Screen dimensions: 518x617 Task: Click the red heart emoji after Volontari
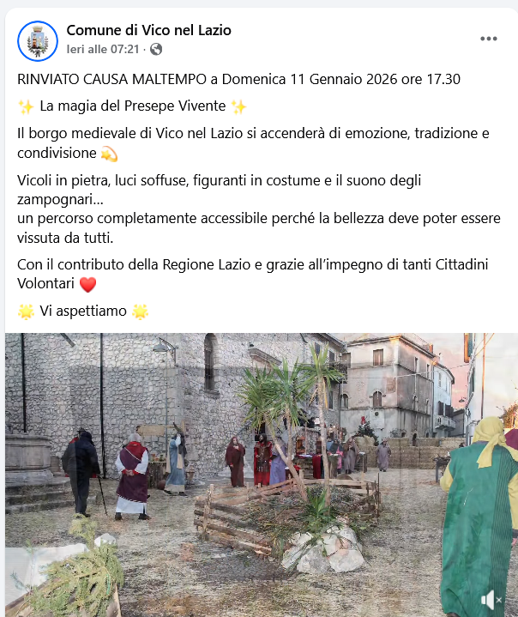tap(87, 284)
